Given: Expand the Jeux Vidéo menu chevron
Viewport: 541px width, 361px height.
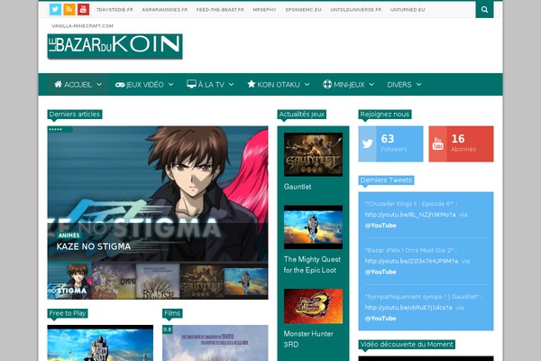Looking at the screenshot, I should 170,85.
